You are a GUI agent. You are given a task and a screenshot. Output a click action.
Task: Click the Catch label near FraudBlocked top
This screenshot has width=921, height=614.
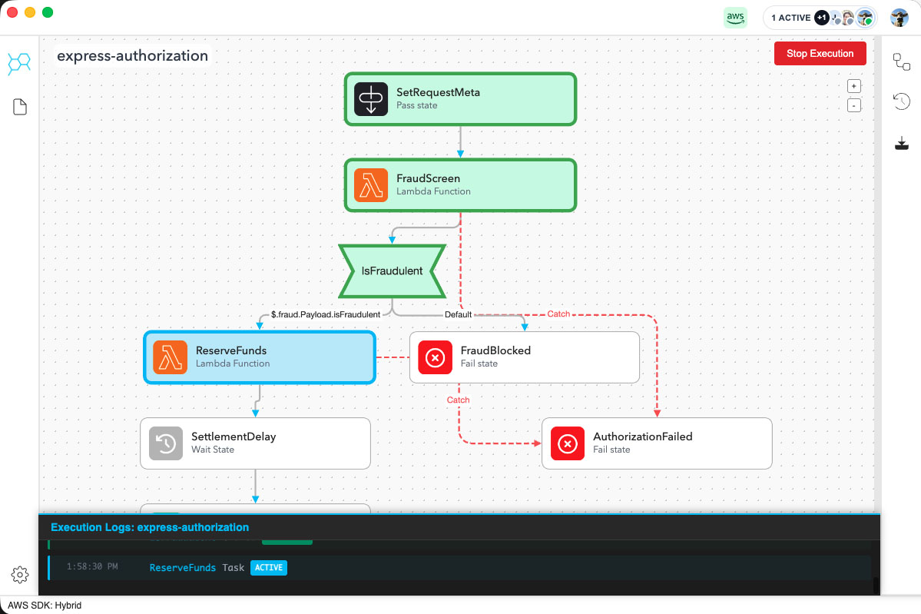coord(558,314)
